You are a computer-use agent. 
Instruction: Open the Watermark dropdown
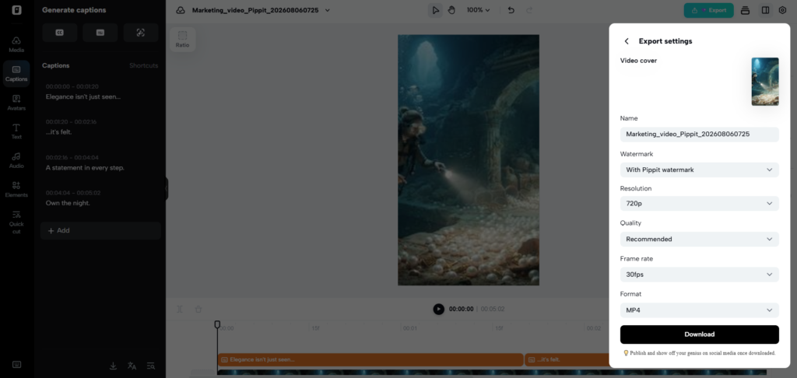[700, 170]
